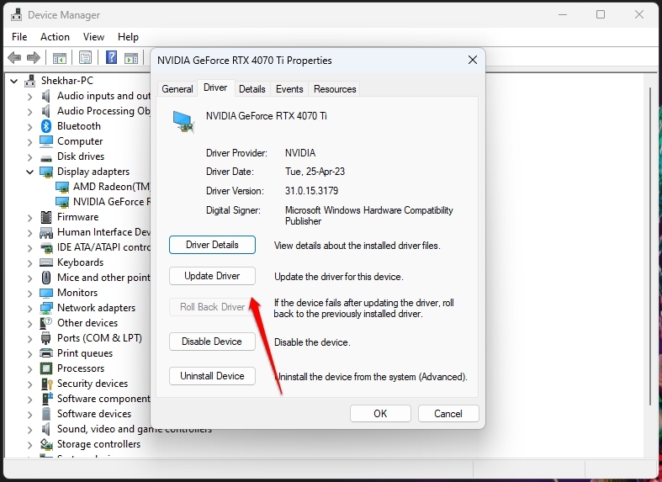Expand the Disk drives node
The image size is (662, 482).
pos(29,157)
